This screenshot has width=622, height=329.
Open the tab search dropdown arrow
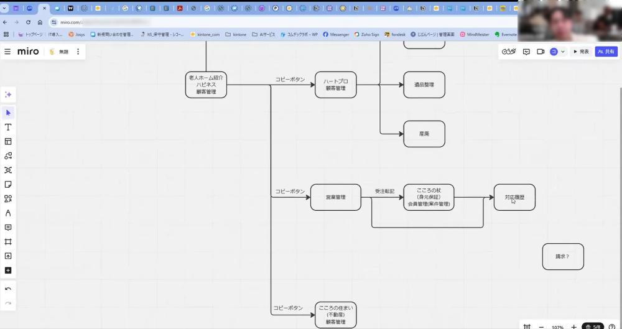[x=4, y=8]
